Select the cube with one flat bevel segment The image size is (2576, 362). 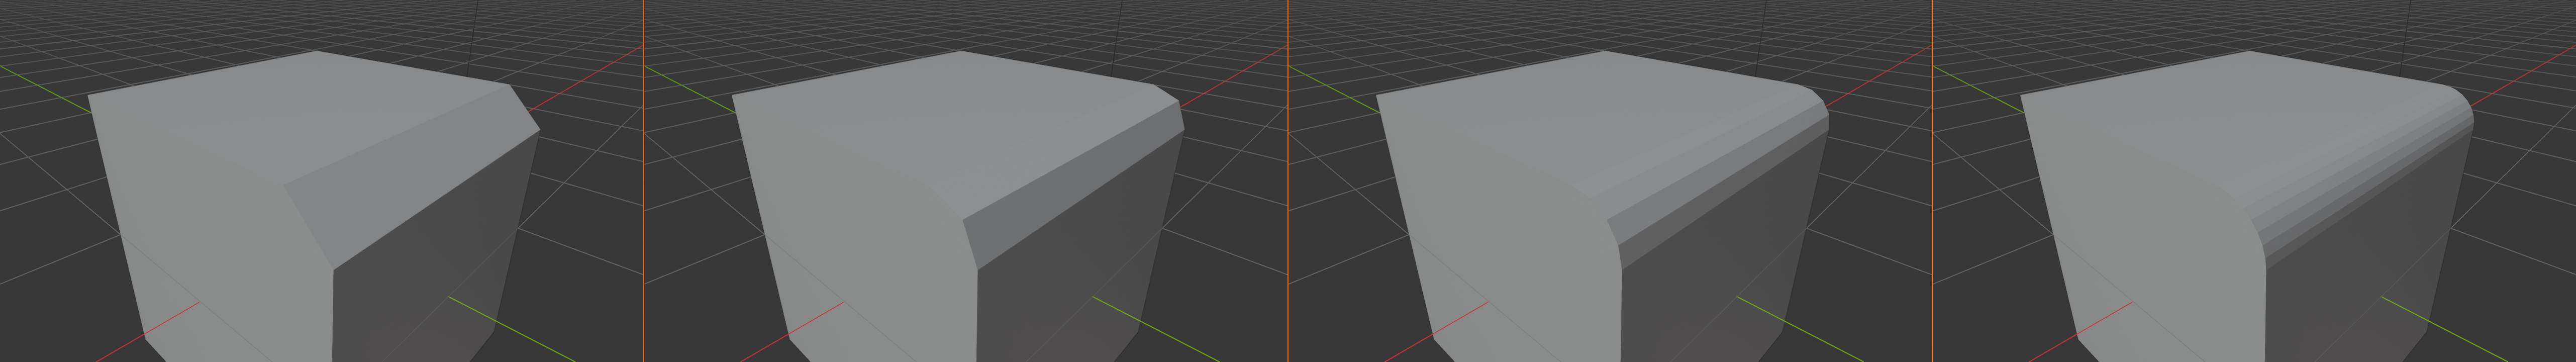pos(315,206)
